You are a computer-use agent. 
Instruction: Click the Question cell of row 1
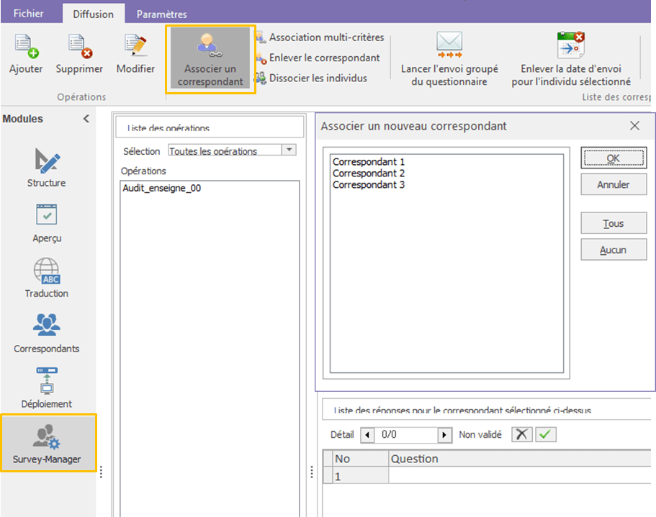pos(520,476)
